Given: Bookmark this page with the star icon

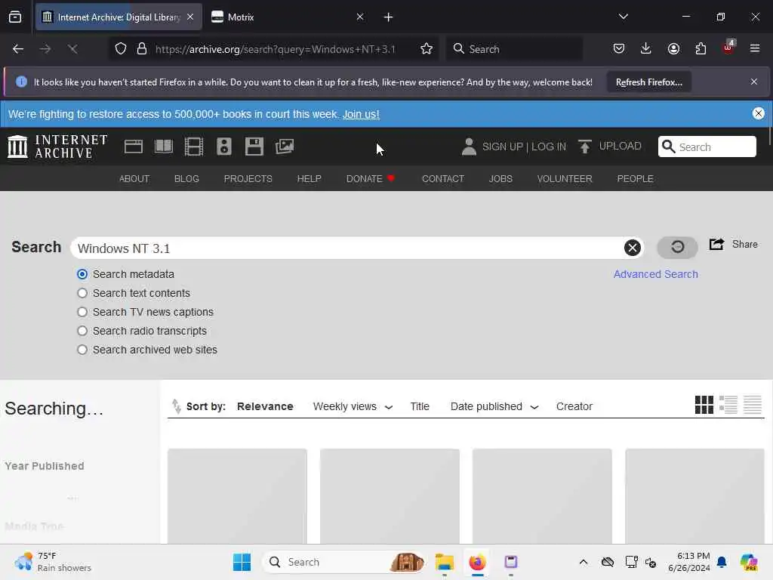Looking at the screenshot, I should click(427, 49).
